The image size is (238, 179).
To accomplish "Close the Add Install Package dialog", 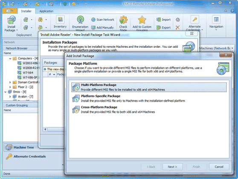I will coord(226,55).
